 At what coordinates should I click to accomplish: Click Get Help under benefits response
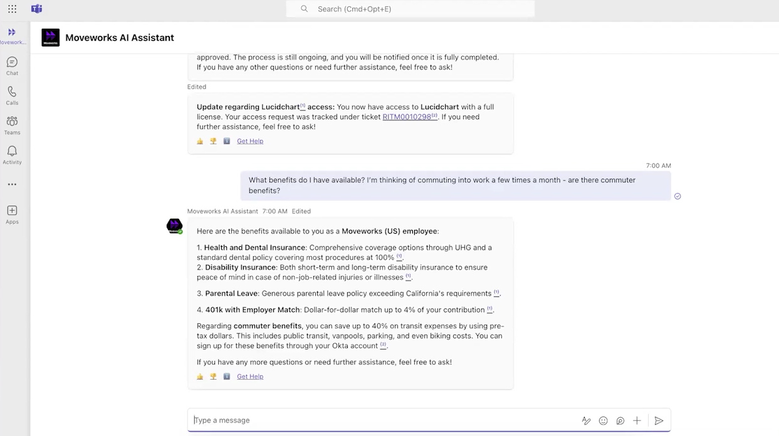pos(250,376)
